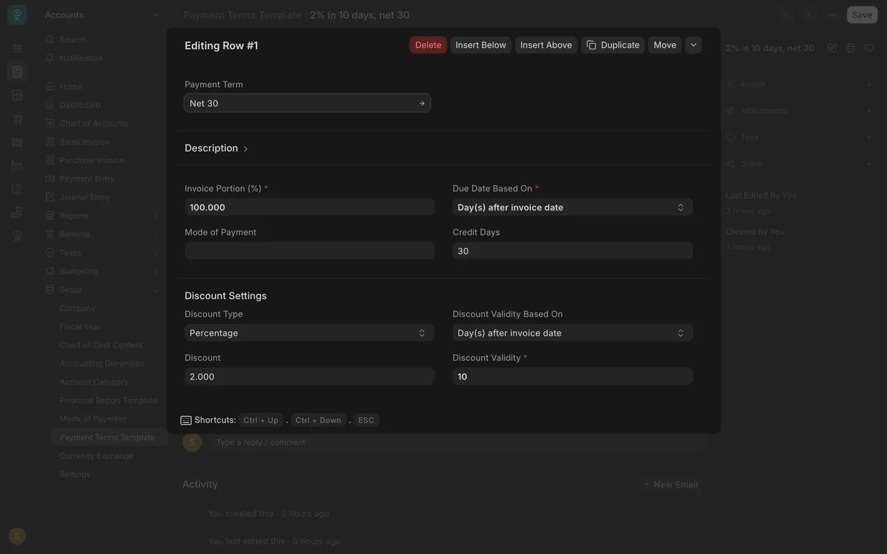Duplicate this payment term row
The width and height of the screenshot is (887, 554).
coord(613,45)
